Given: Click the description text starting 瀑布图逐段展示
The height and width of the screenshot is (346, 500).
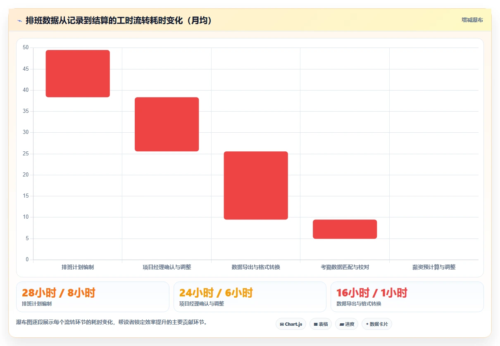Looking at the screenshot, I should pos(112,322).
